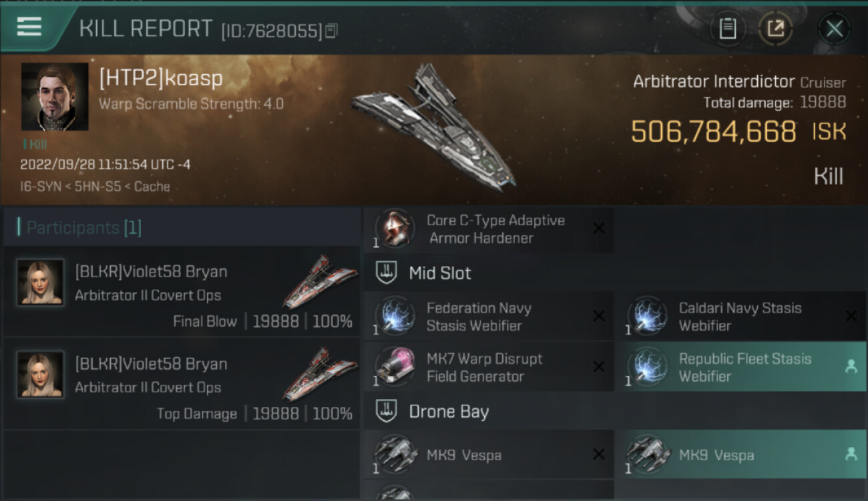Select the MK7 Warp Disrupt Field Generator icon

tap(395, 367)
